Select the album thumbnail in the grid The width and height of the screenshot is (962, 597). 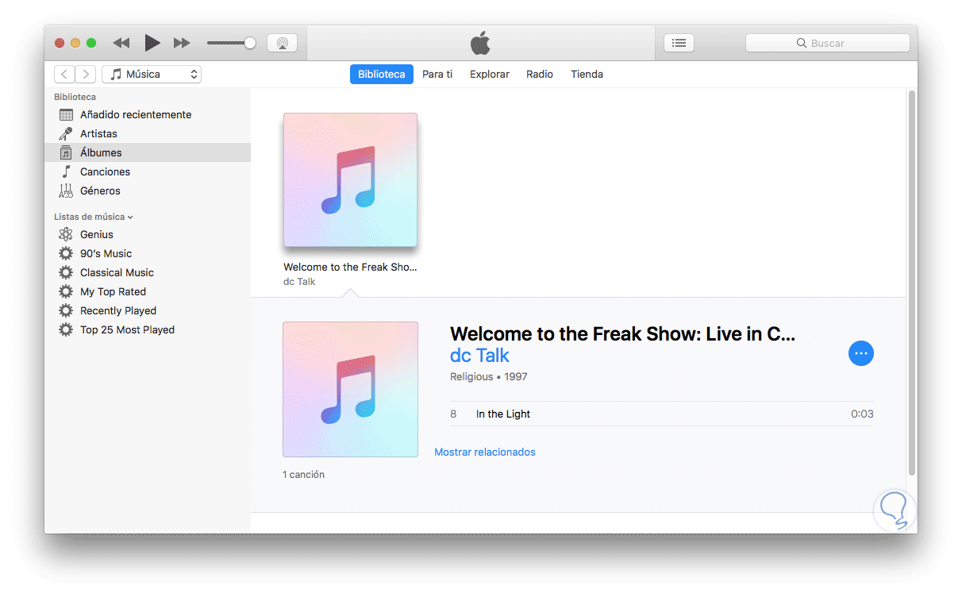click(350, 180)
